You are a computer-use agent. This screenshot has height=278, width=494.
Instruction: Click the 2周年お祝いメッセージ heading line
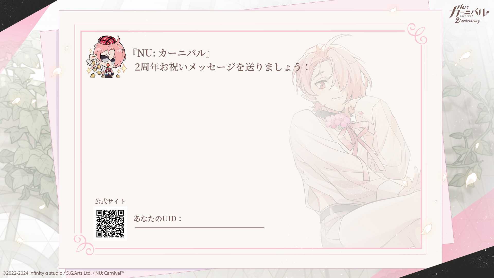point(222,67)
